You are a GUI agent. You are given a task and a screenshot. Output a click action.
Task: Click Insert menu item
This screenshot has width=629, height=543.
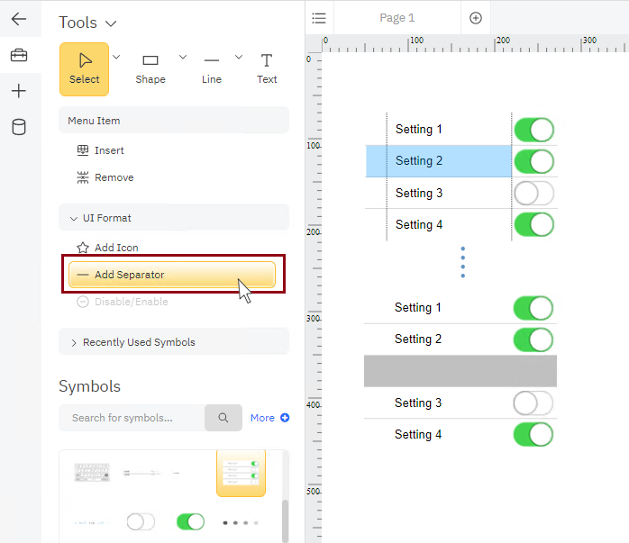(100, 150)
